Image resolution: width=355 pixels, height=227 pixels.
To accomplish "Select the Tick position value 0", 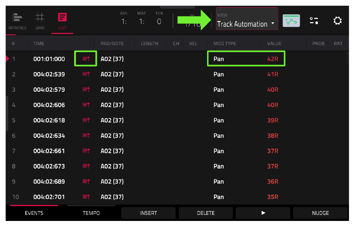I will 159,21.
